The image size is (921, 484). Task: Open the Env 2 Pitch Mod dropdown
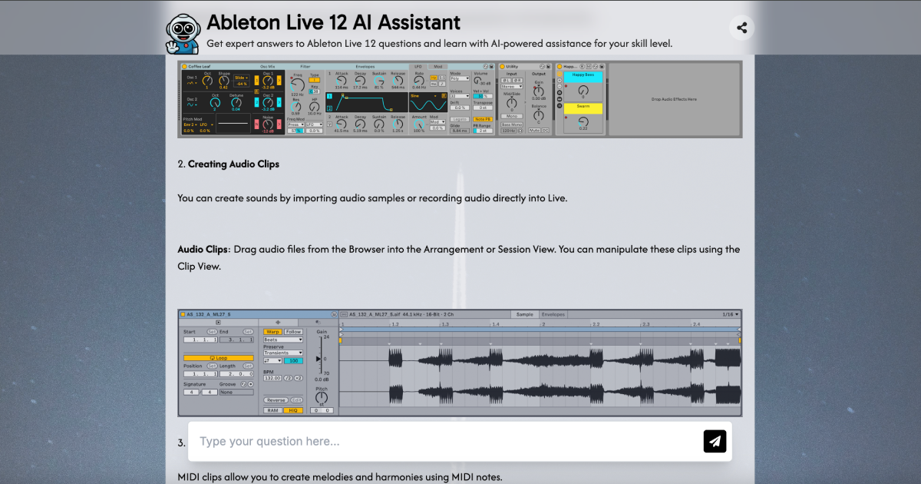(x=190, y=124)
